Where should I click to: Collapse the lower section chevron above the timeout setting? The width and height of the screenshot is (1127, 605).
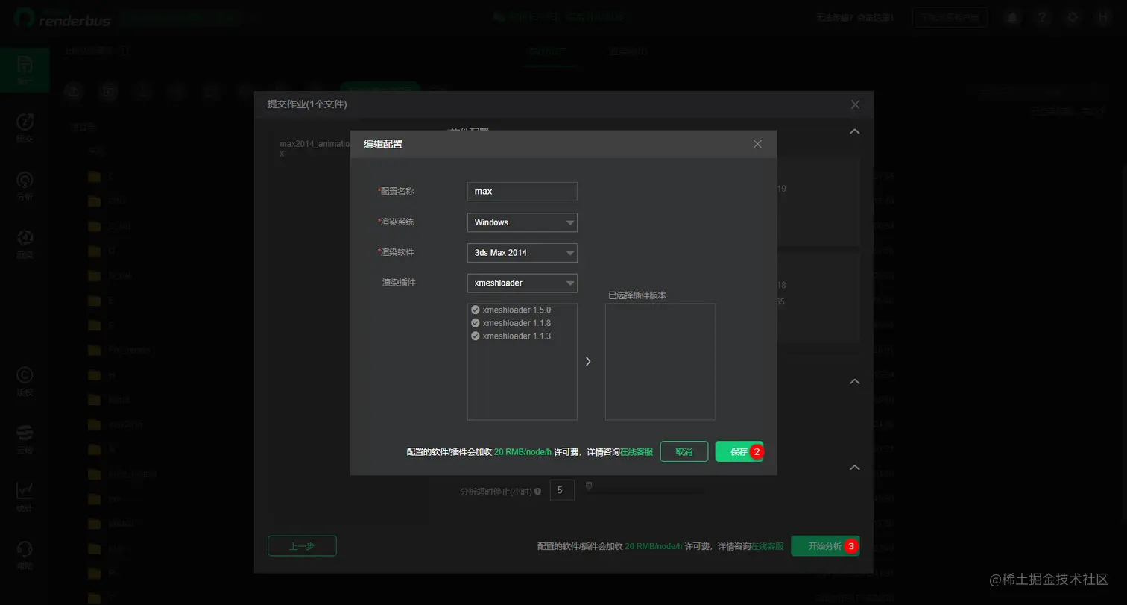click(x=855, y=468)
